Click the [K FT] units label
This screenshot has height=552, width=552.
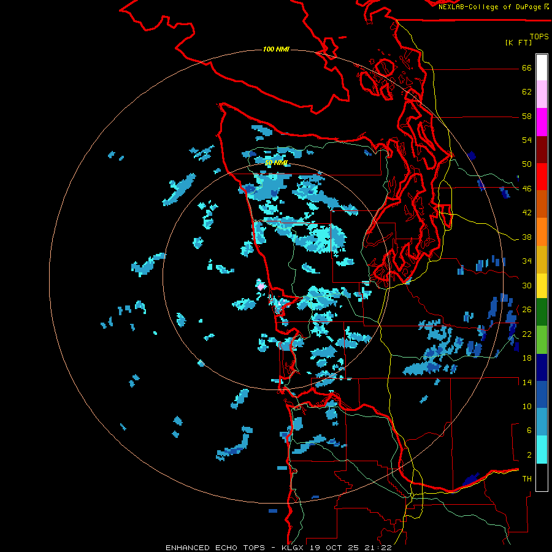[518, 42]
